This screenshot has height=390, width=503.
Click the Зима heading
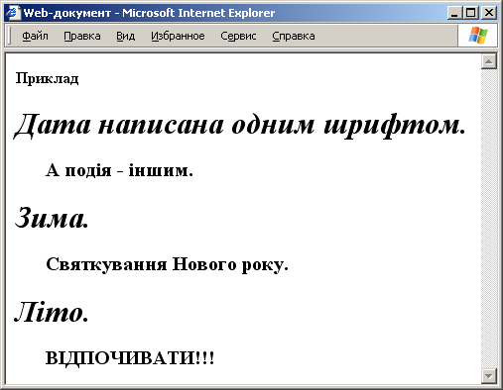52,218
